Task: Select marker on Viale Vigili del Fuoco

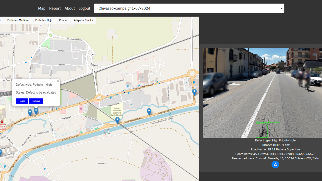Action: 149,111
